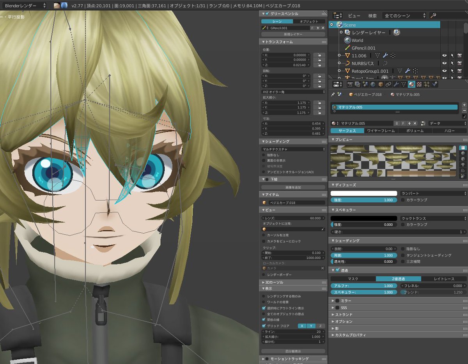
Task: Click the X delete icon beside GPencil.001
Action: 323,28
